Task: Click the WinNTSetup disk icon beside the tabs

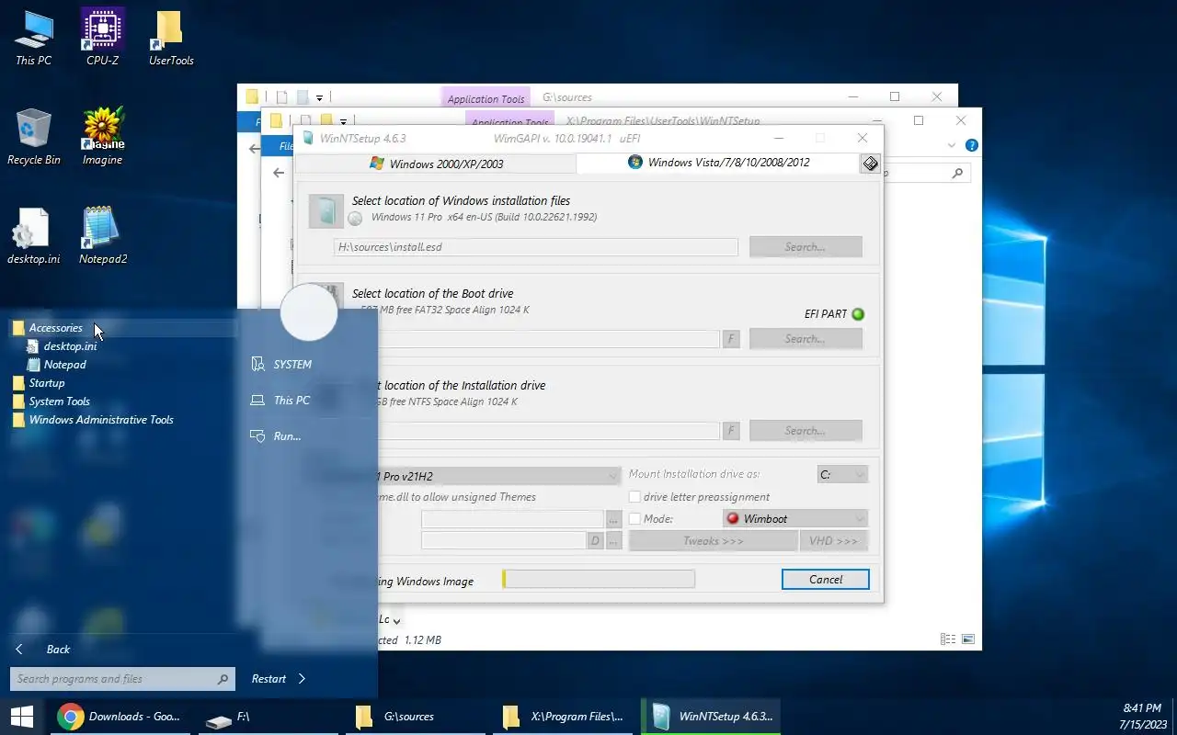Action: pyautogui.click(x=870, y=163)
